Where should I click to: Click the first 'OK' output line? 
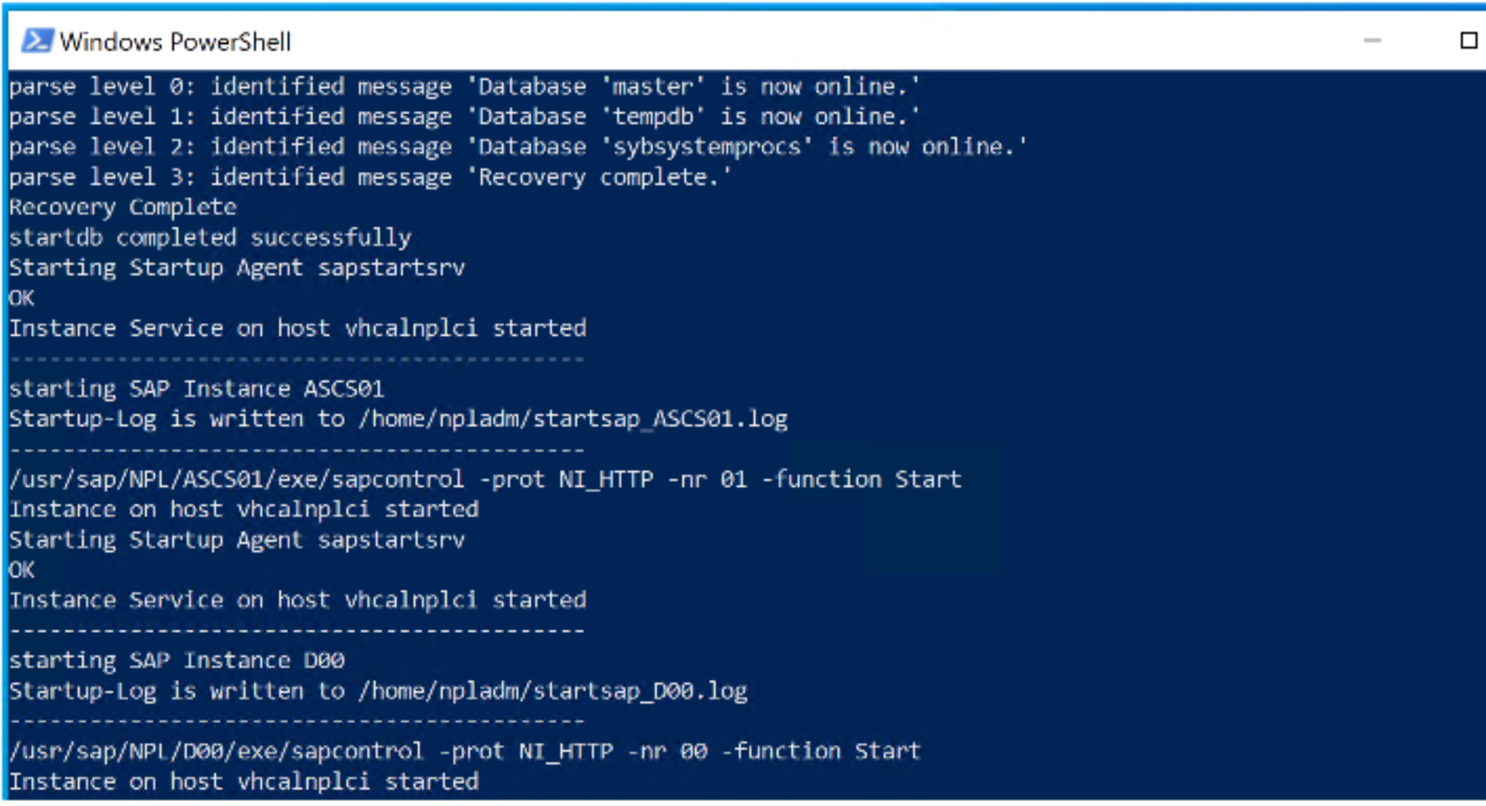pos(22,298)
